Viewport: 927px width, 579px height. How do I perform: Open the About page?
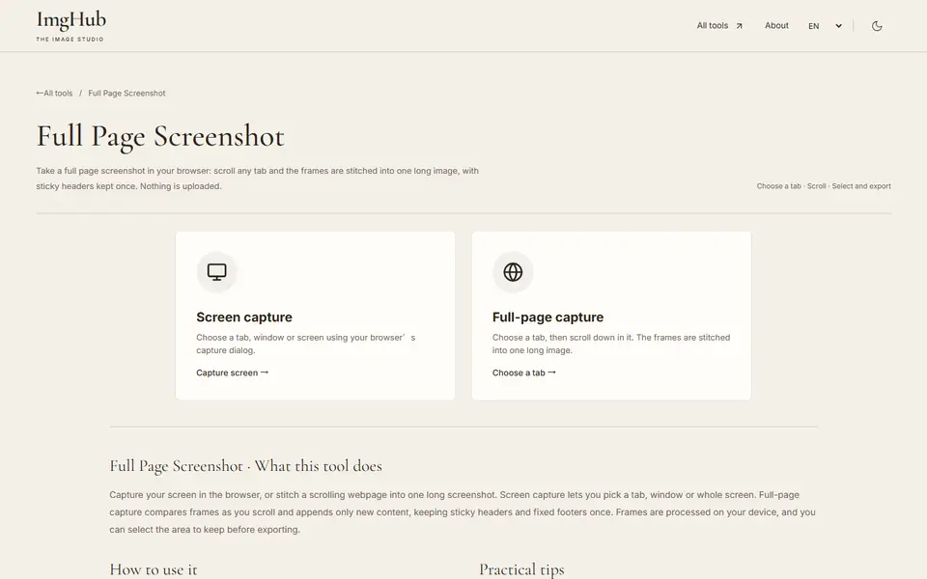[776, 25]
